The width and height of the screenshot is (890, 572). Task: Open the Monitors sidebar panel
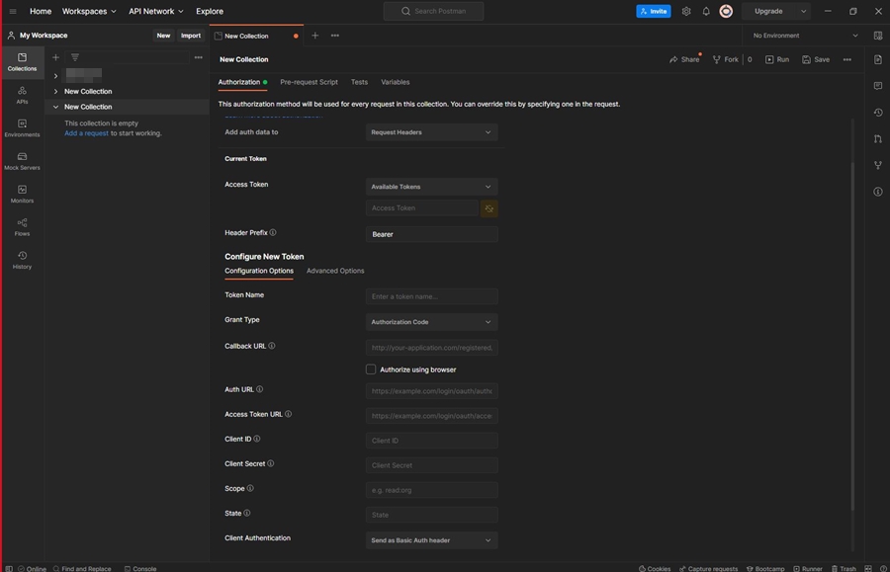[x=22, y=194]
